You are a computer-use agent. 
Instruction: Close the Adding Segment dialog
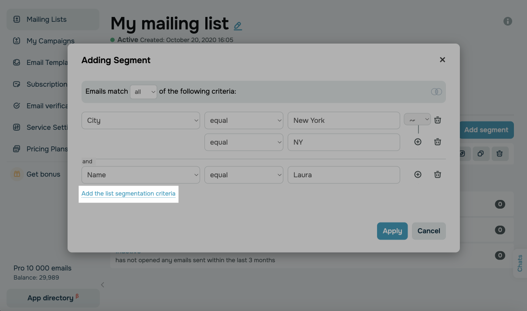[442, 60]
